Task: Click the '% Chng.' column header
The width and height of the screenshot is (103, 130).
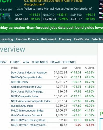Action: click(x=90, y=68)
